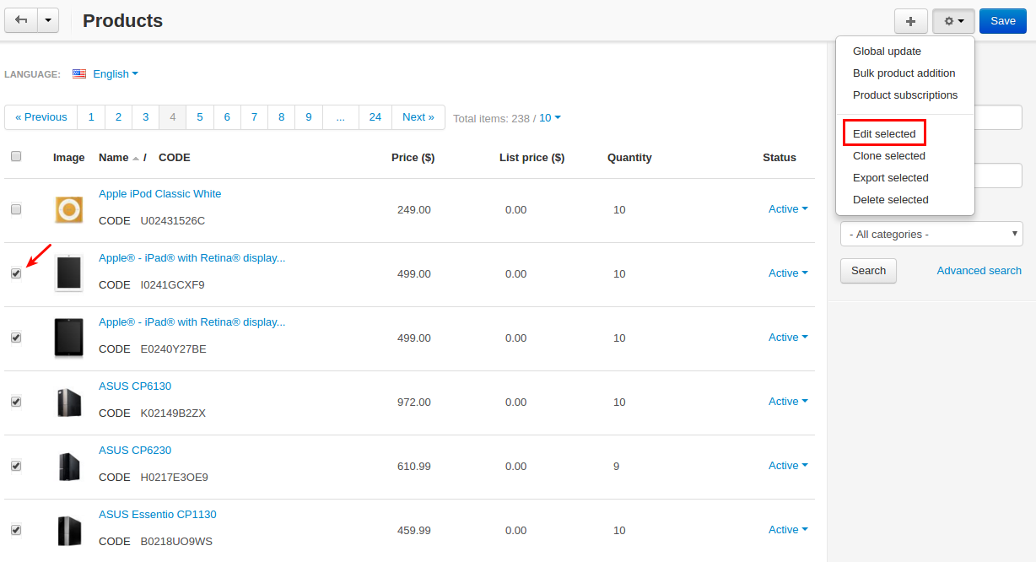
Task: Open Active status dropdown for ASUS Essentio CP1130
Action: point(788,530)
